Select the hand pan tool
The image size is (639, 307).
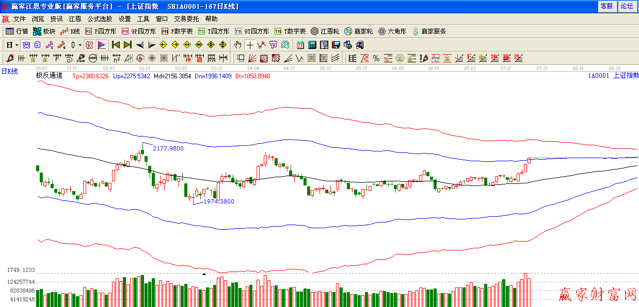point(238,45)
